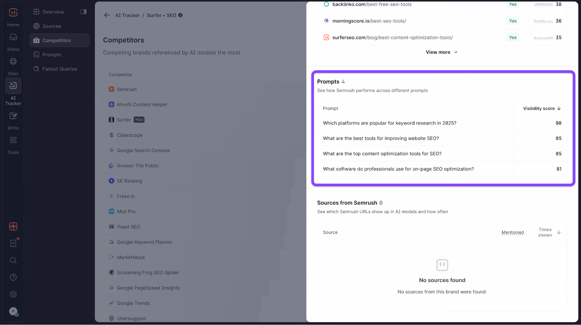The width and height of the screenshot is (581, 325).
Task: Click the SE Ranking logo icon
Action: click(111, 181)
